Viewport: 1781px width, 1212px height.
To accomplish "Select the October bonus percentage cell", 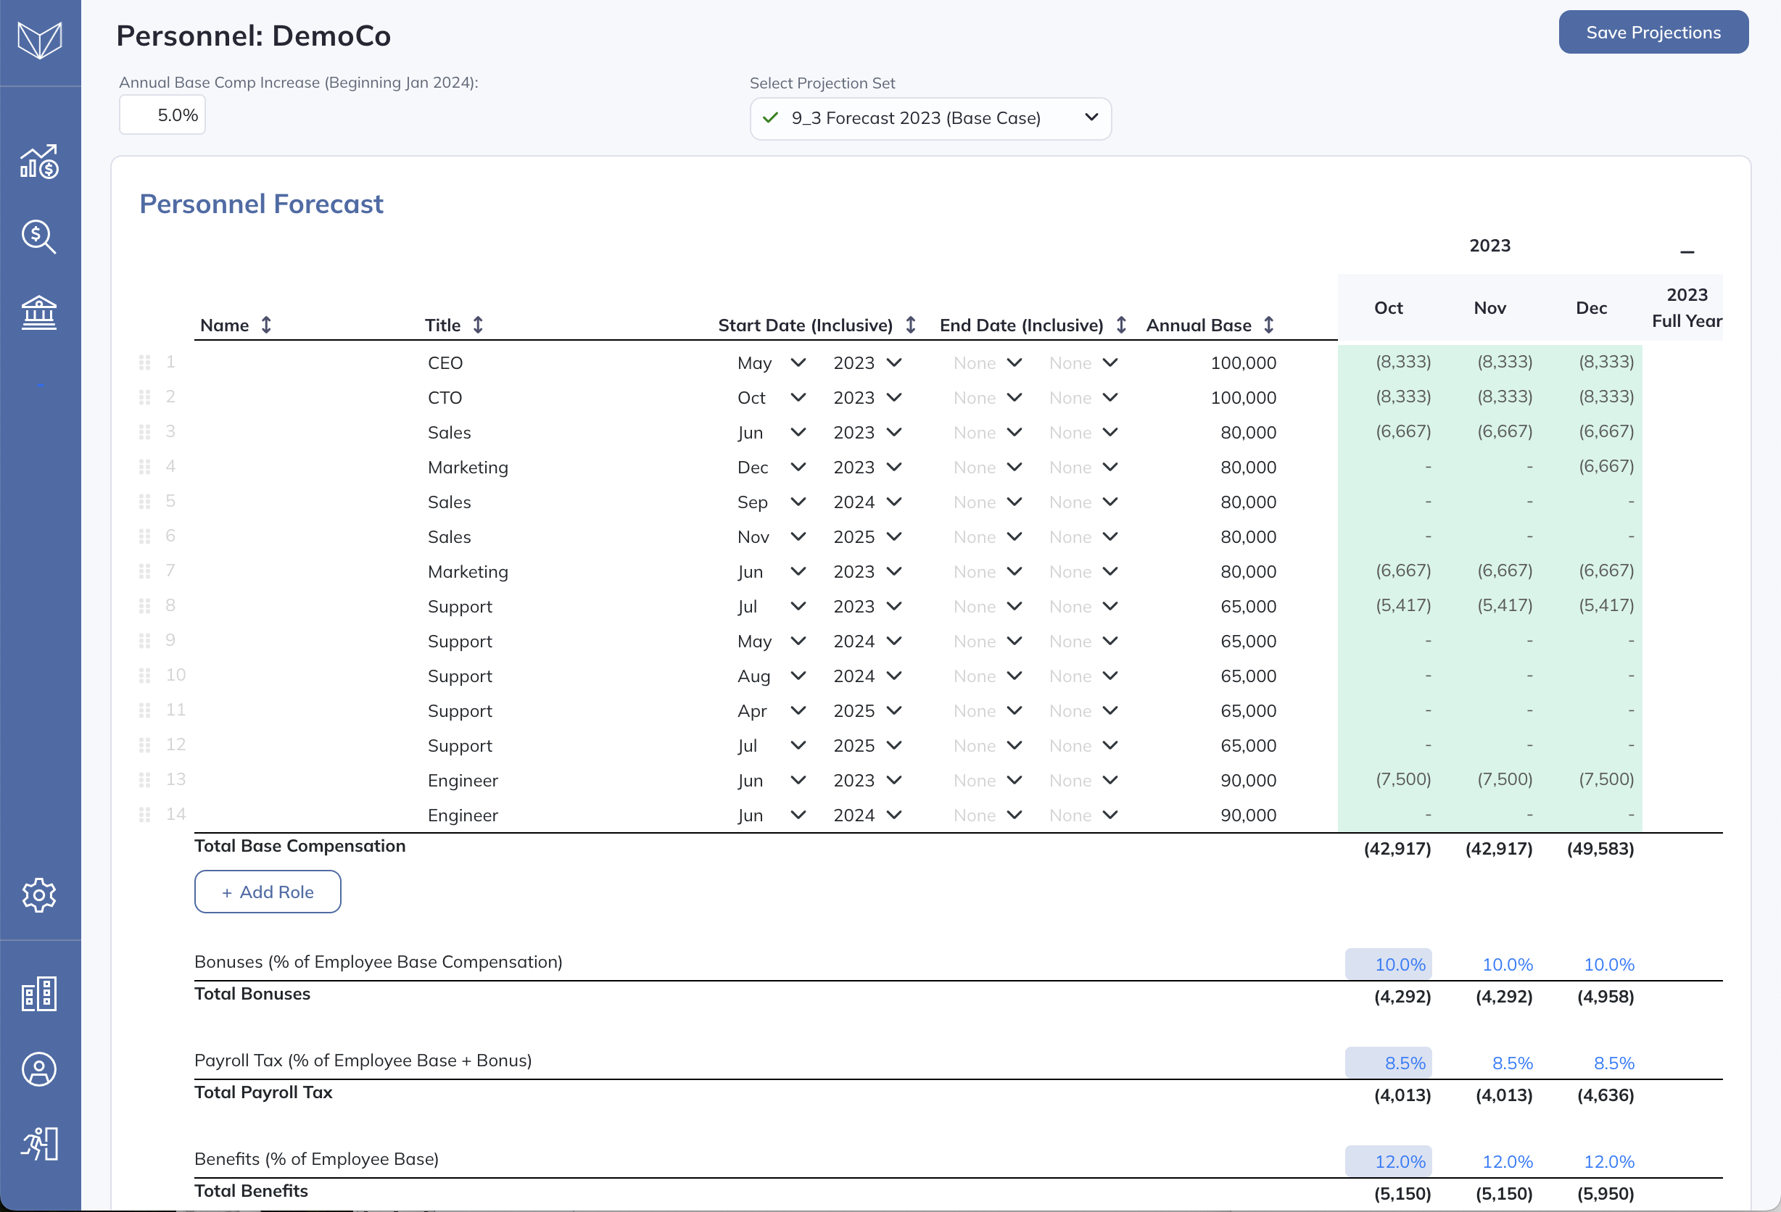I will [x=1388, y=964].
